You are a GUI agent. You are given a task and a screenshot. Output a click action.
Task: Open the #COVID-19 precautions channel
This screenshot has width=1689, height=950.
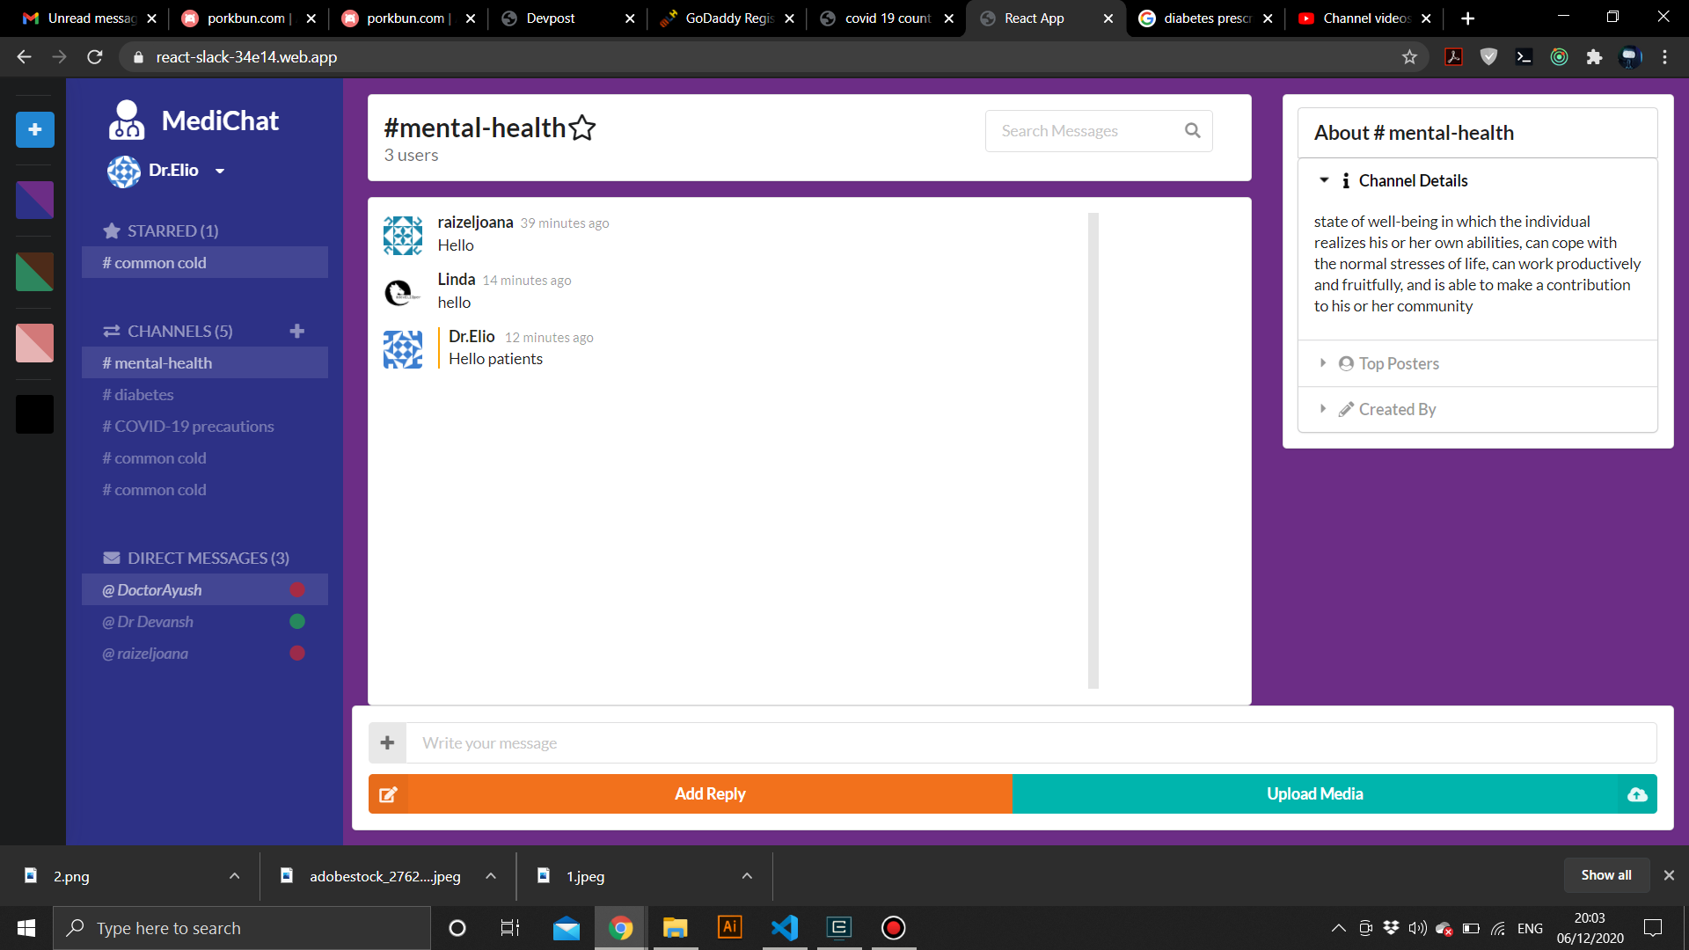pos(188,427)
